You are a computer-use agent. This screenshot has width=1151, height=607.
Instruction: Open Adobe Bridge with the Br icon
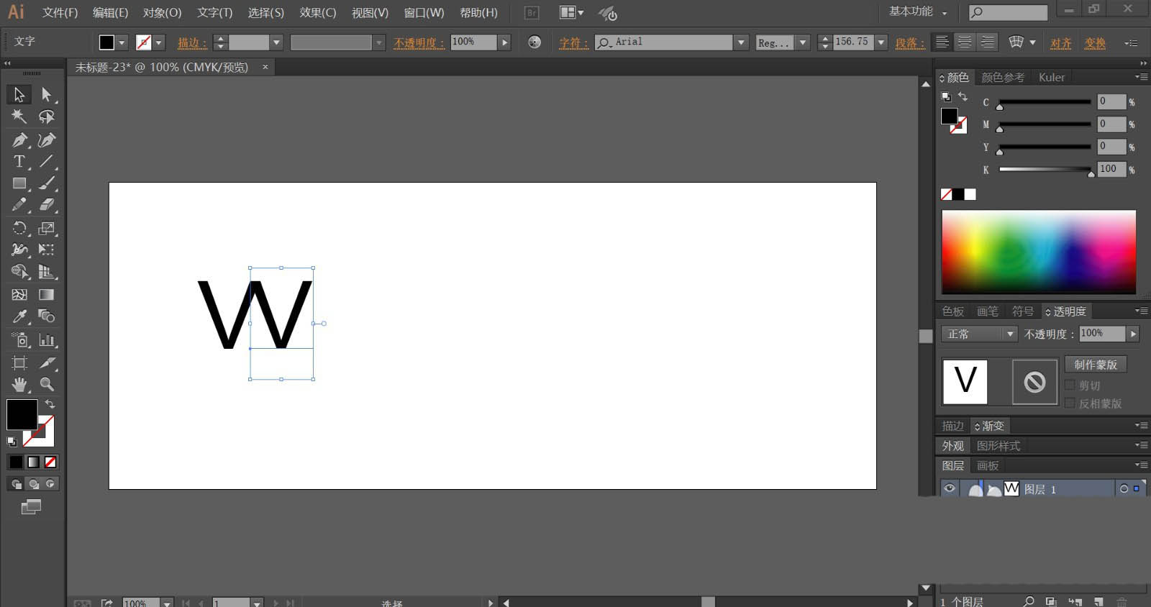[532, 13]
